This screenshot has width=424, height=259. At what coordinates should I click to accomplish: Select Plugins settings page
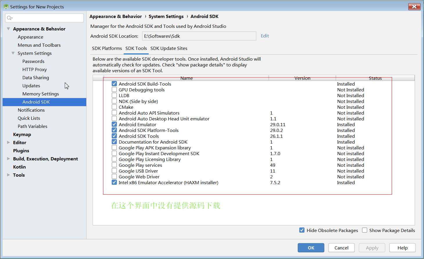click(x=21, y=151)
